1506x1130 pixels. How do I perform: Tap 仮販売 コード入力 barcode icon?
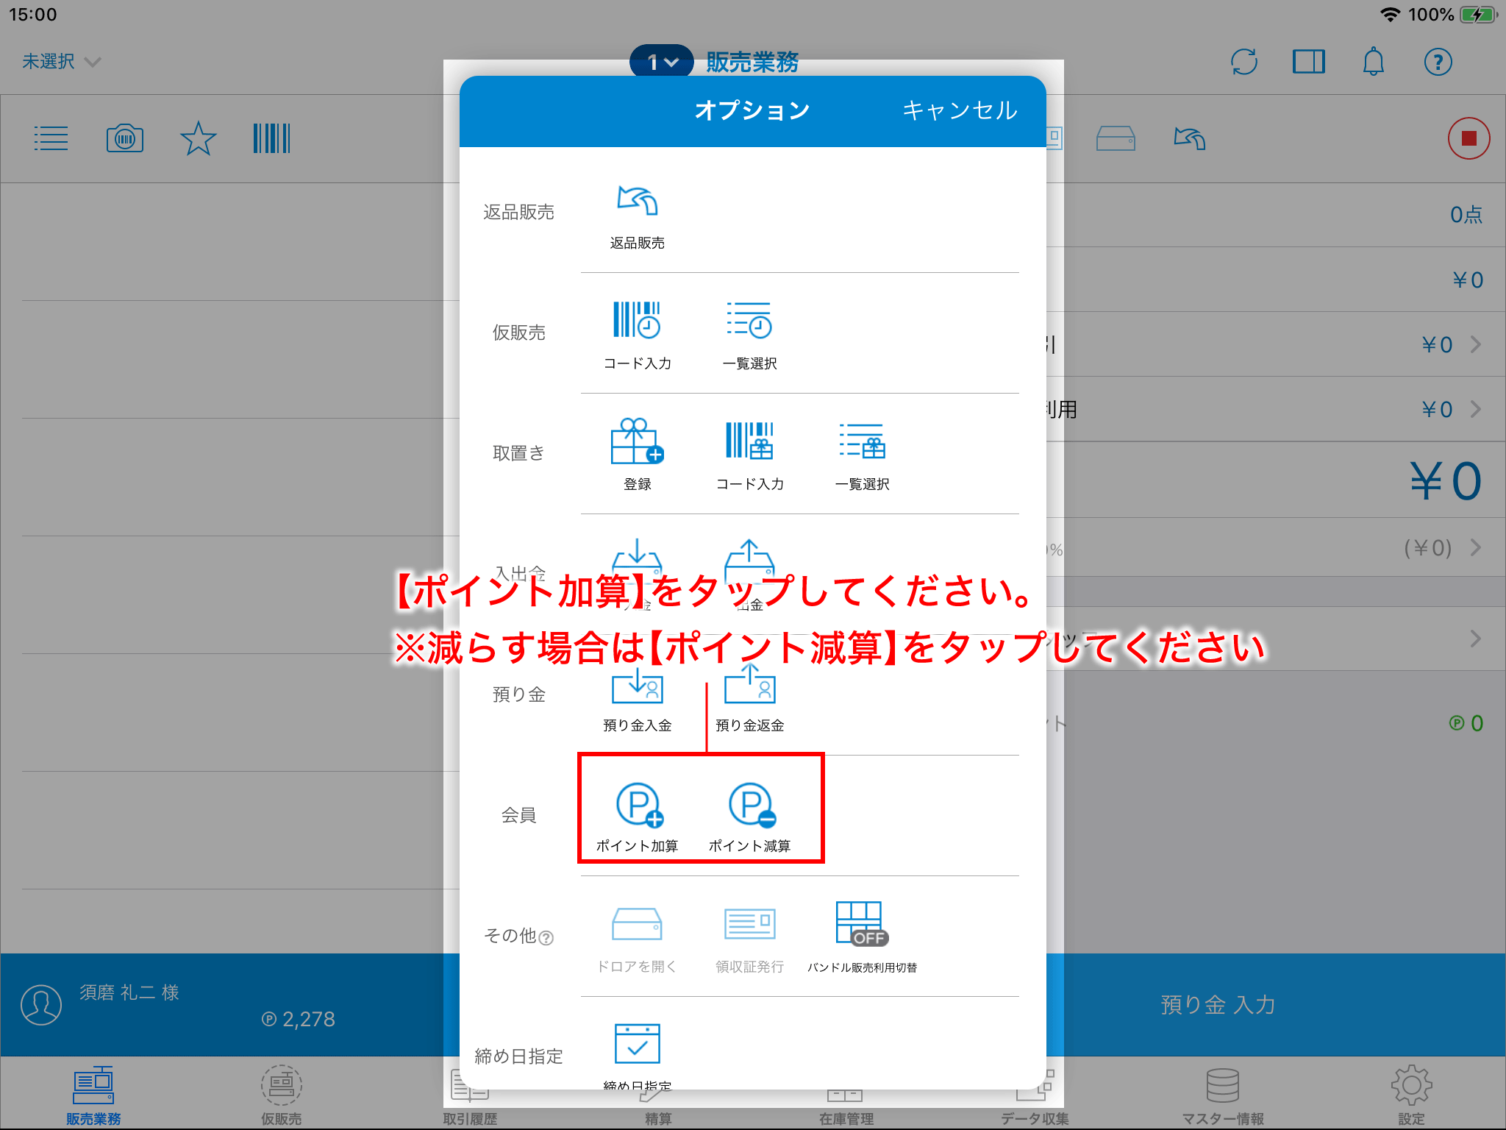637,320
